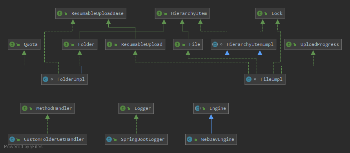Click the public lock icon on ResumableUpload node

[115, 45]
